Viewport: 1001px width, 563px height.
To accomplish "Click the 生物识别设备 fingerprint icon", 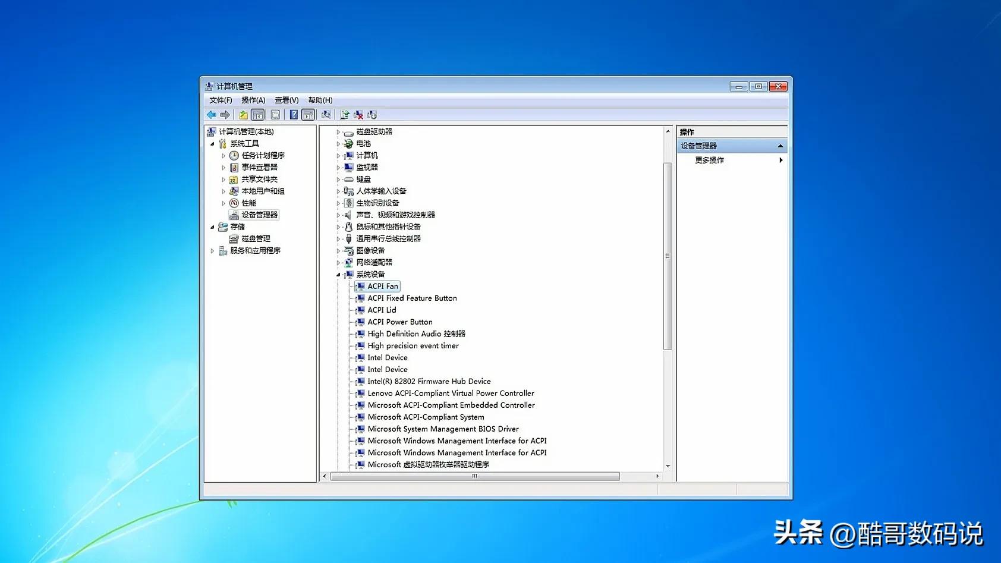I will (349, 203).
